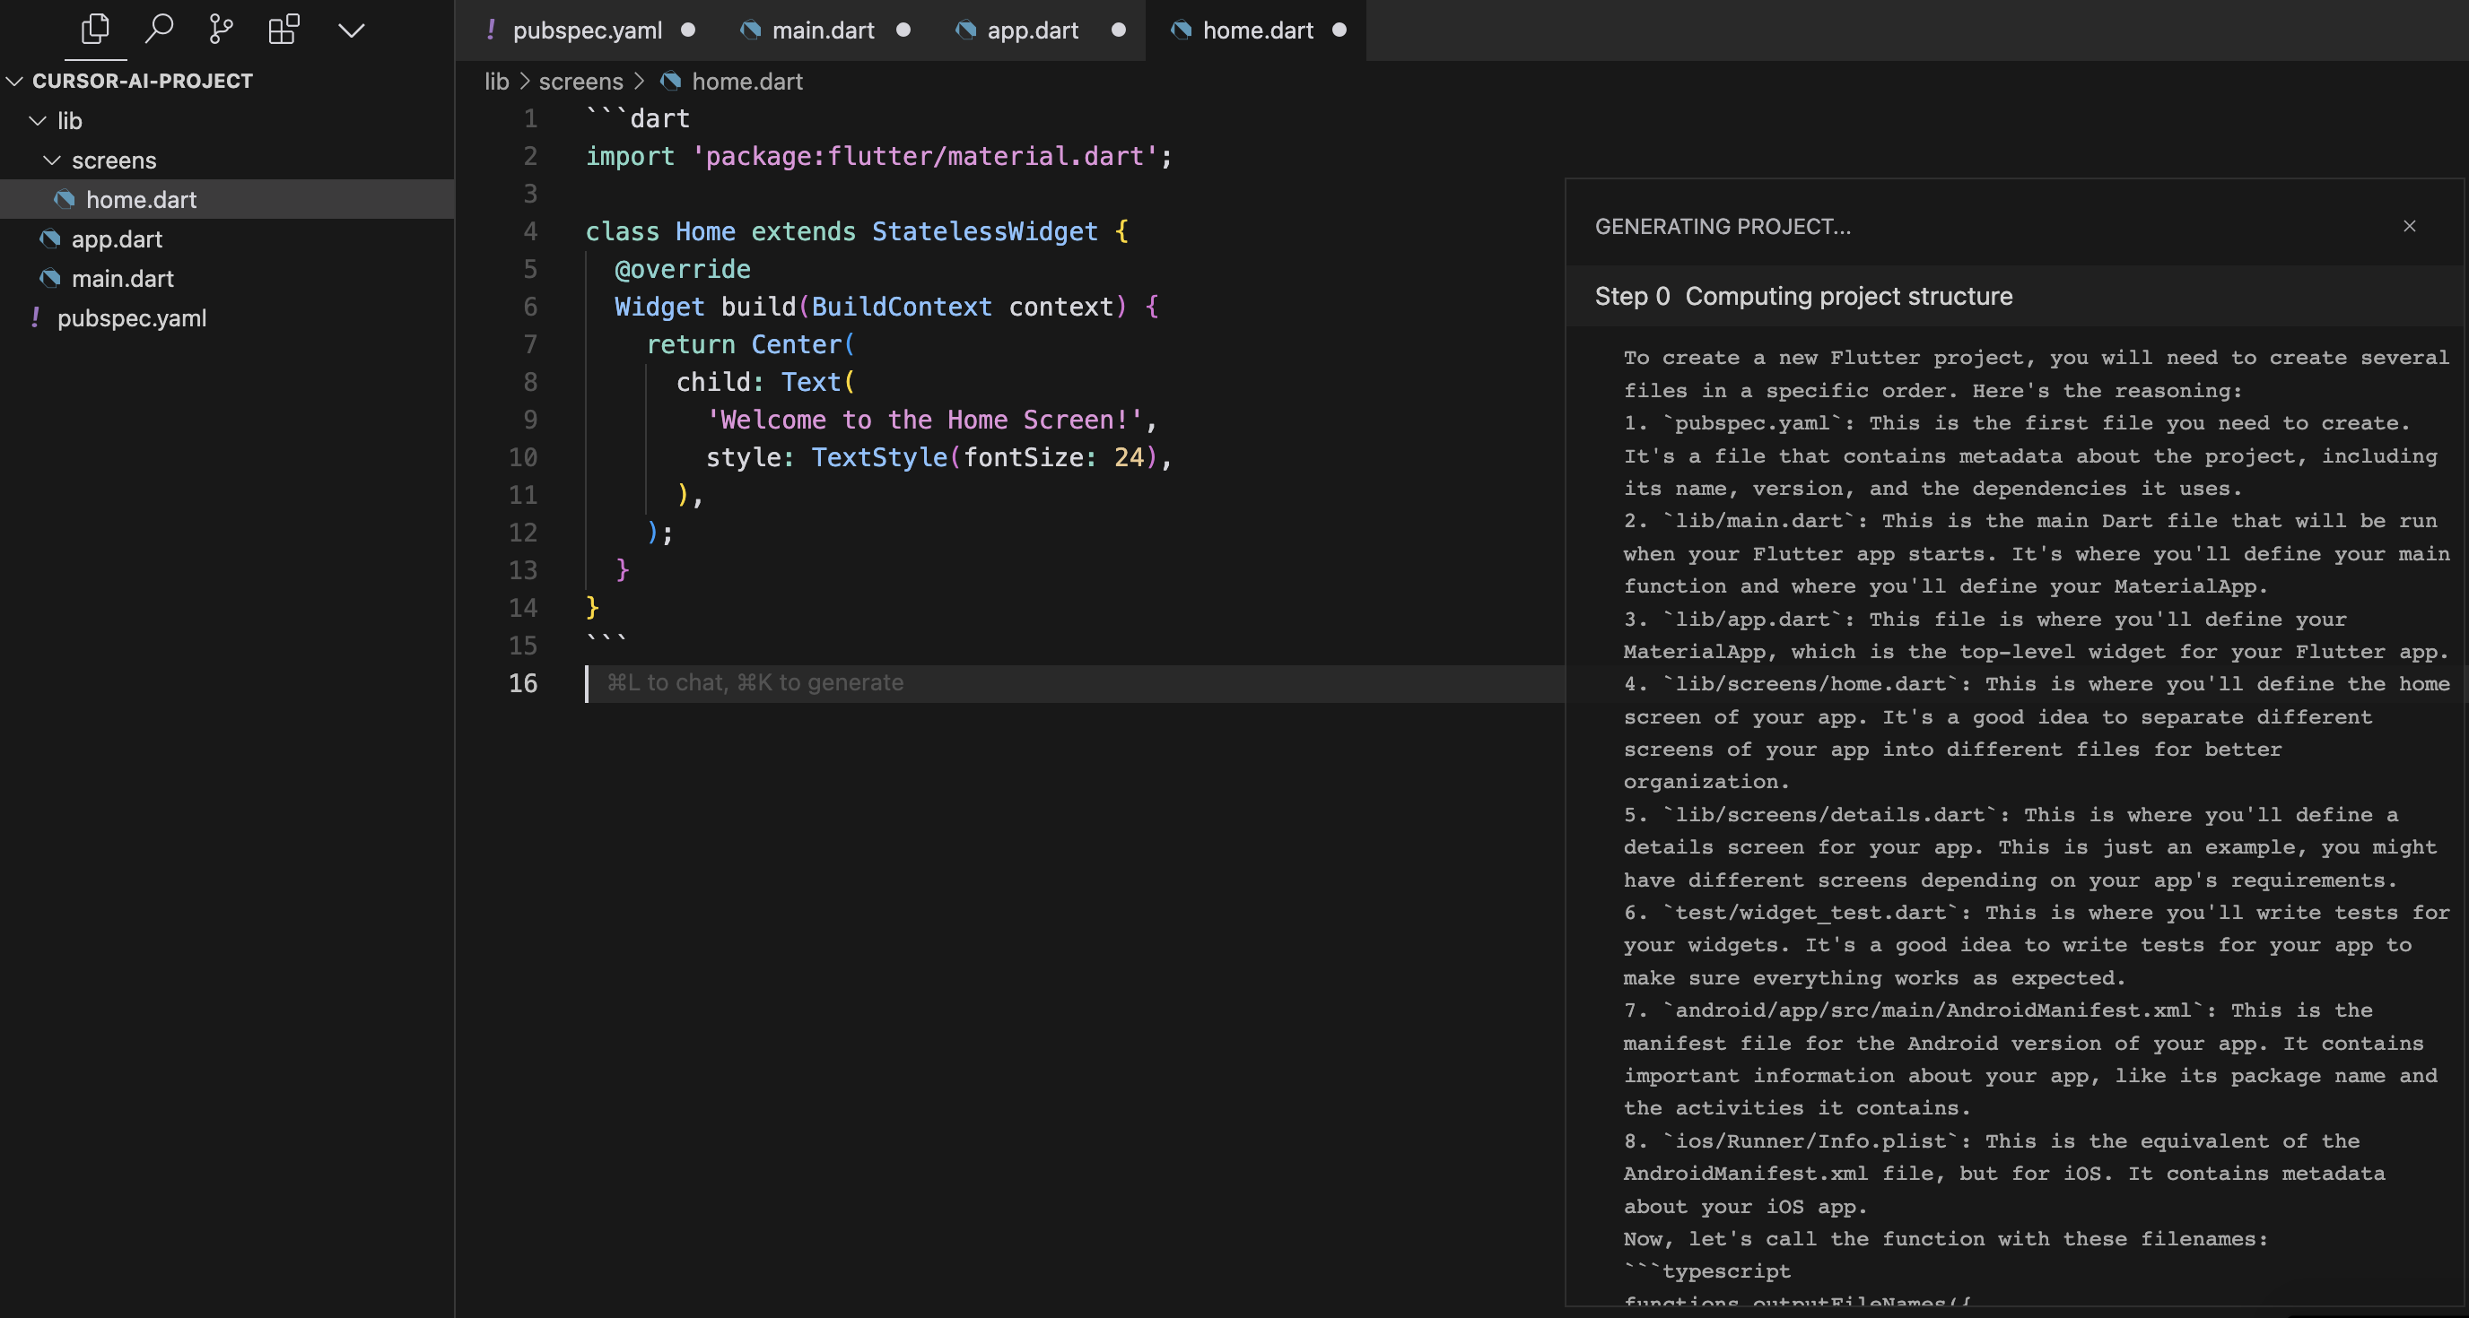
Task: Click the ```typescript line in the panel
Action: pyautogui.click(x=1707, y=1271)
